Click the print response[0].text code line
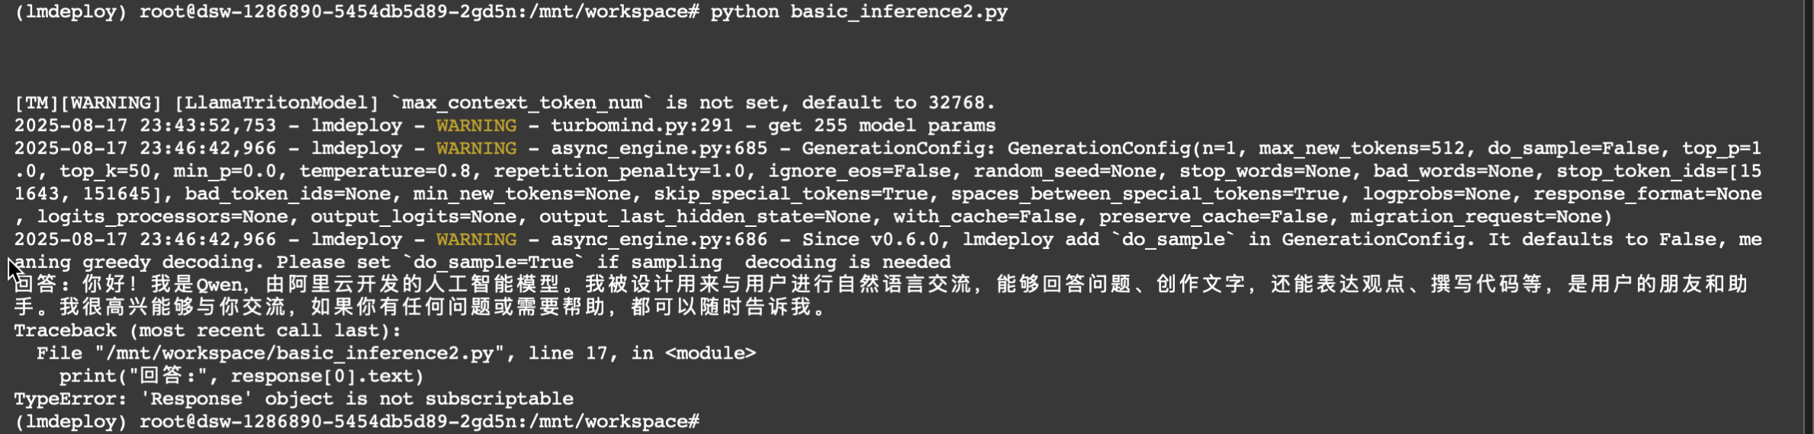The height and width of the screenshot is (434, 1814). pos(241,376)
